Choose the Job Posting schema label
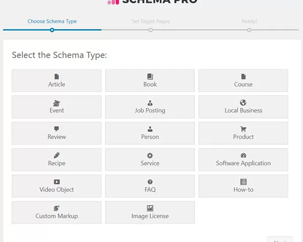303x242 pixels. (150, 110)
